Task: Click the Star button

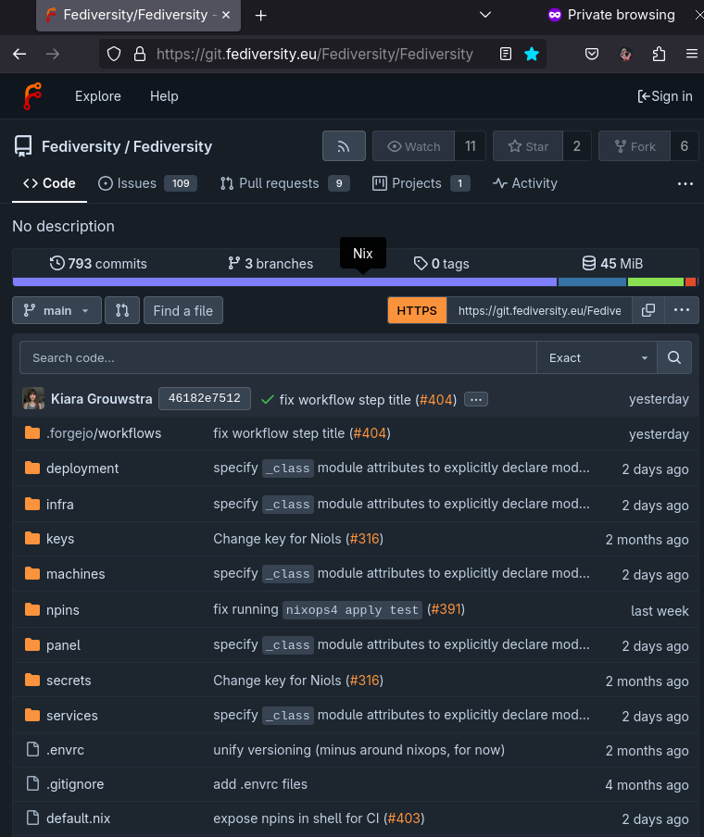Action: coord(528,146)
